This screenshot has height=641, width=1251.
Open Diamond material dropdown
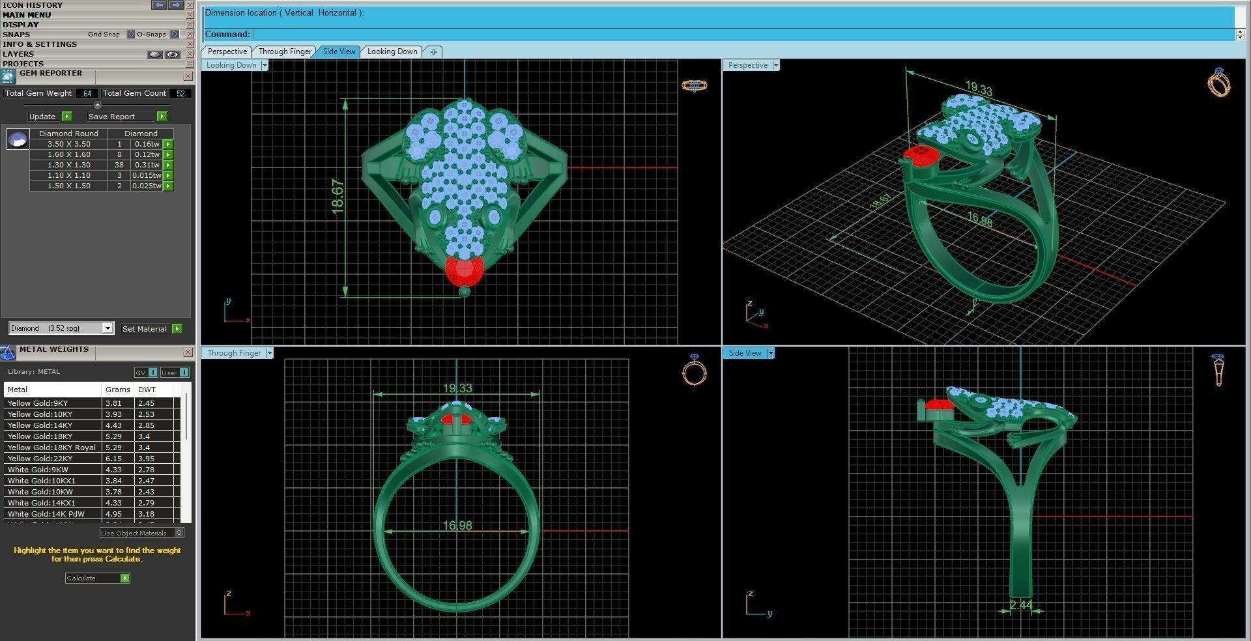point(108,328)
